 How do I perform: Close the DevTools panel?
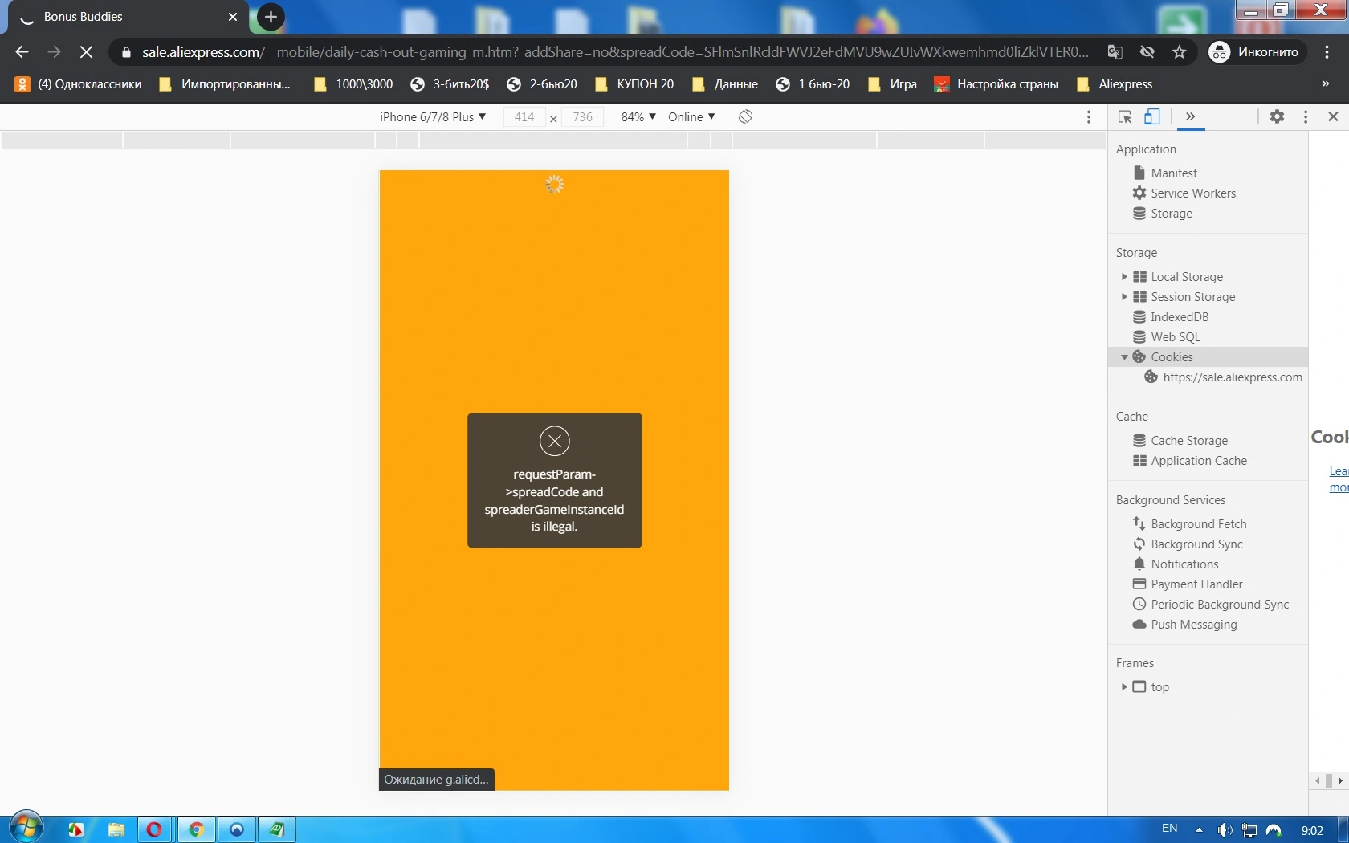[x=1333, y=117]
